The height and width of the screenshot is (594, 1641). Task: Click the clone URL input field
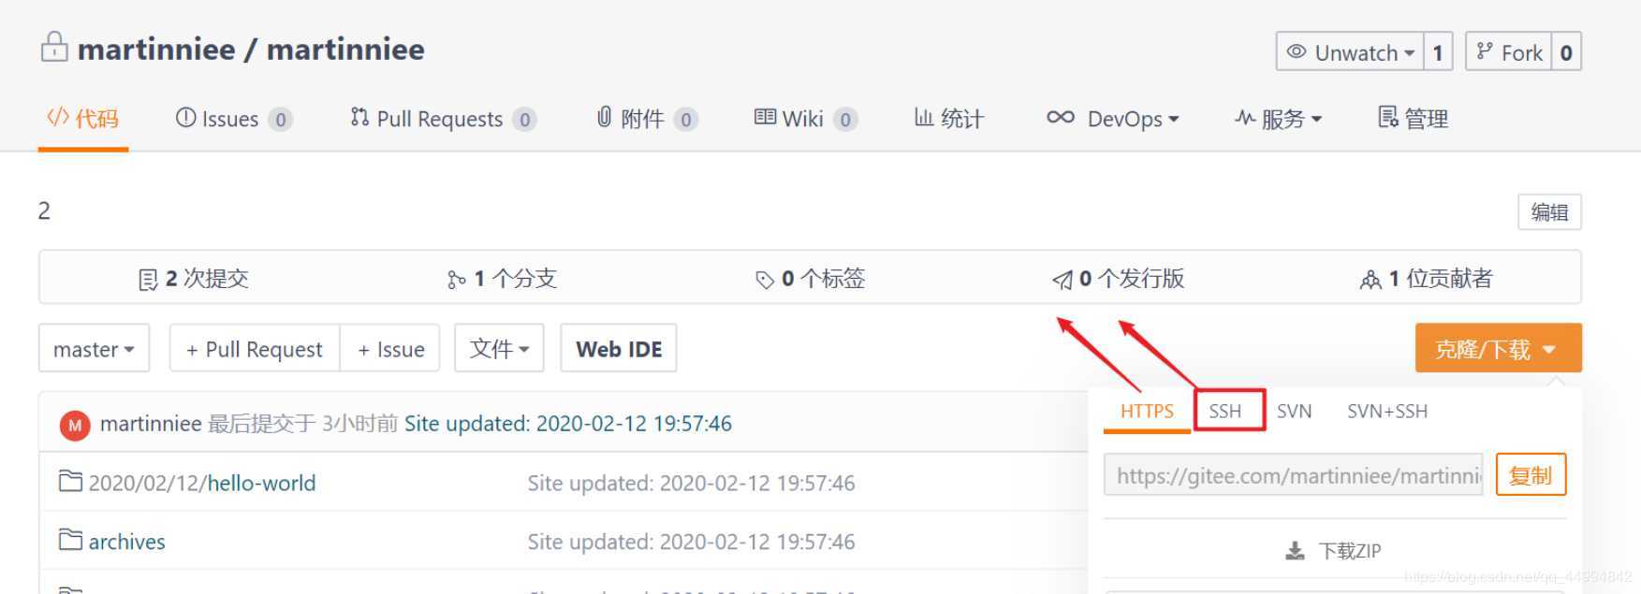coord(1294,475)
